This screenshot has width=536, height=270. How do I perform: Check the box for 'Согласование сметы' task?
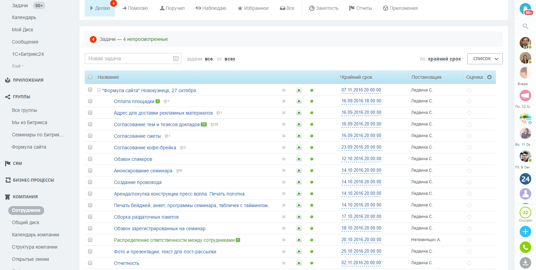(90, 136)
